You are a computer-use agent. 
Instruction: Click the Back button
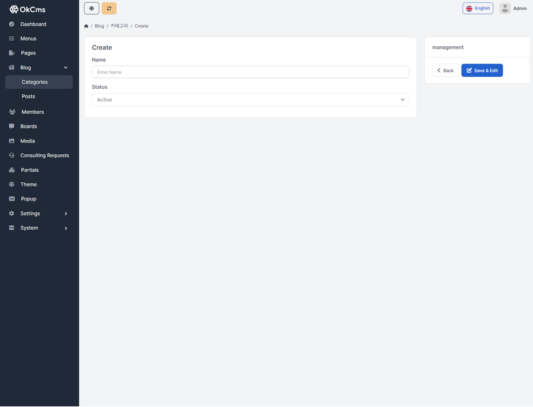445,71
